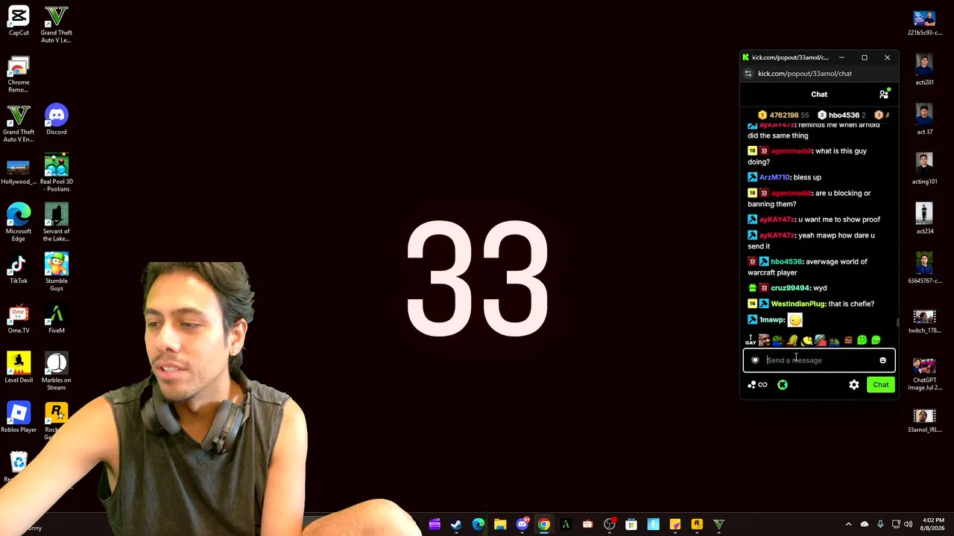Click the Chat header title
The height and width of the screenshot is (536, 954).
coord(819,95)
